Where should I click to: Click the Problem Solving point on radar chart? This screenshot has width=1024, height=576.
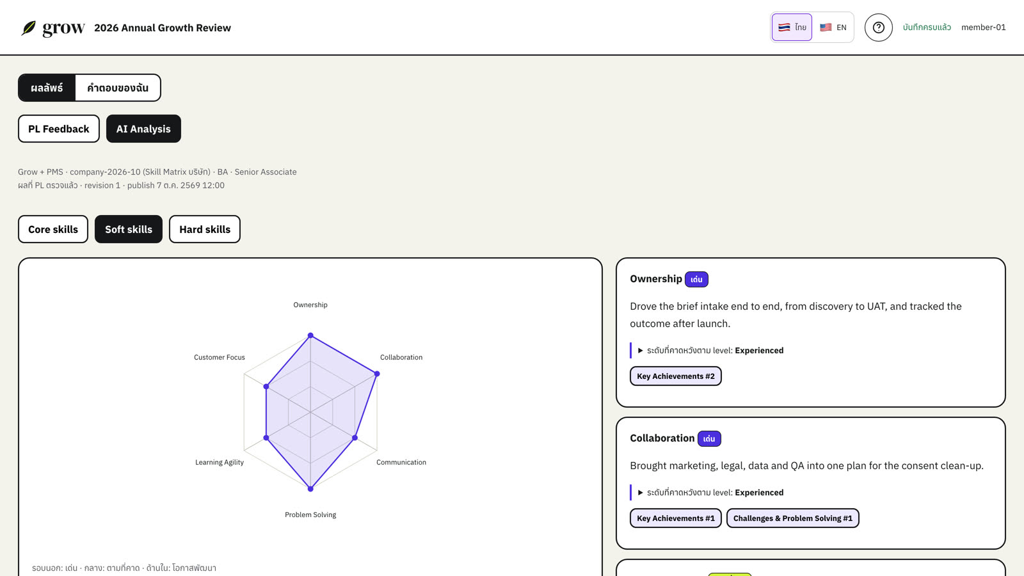point(310,489)
